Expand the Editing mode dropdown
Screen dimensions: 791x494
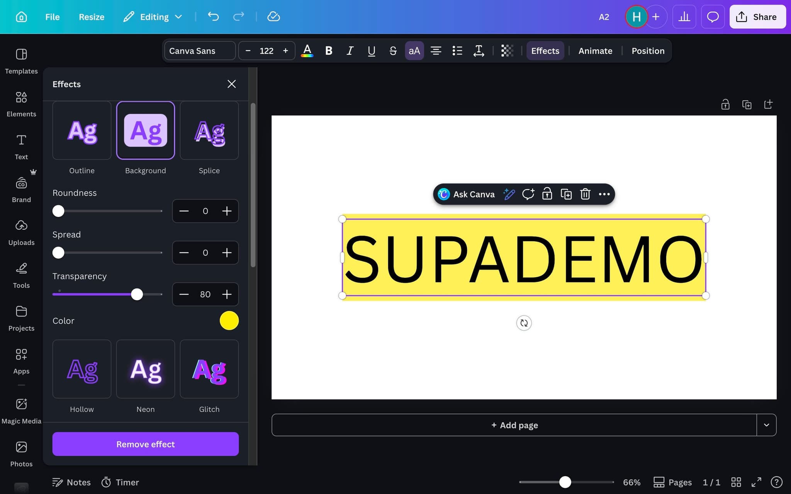point(179,17)
